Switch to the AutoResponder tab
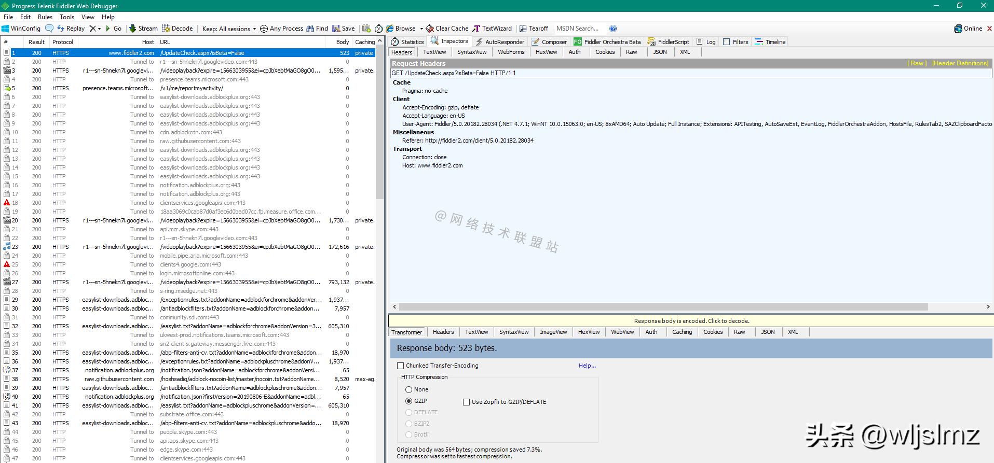Image resolution: width=994 pixels, height=463 pixels. click(x=500, y=42)
